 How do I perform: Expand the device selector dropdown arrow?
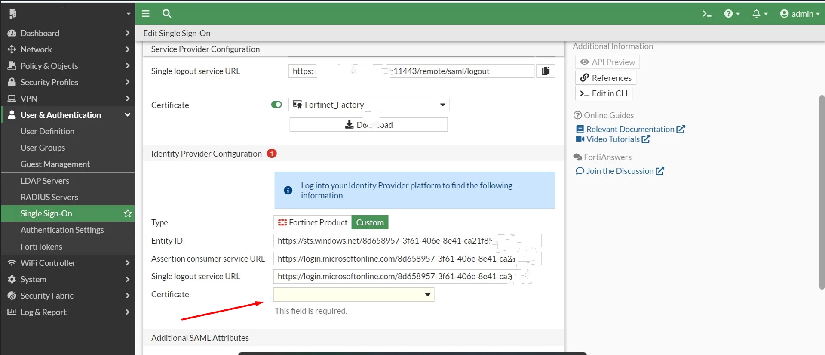click(x=128, y=14)
